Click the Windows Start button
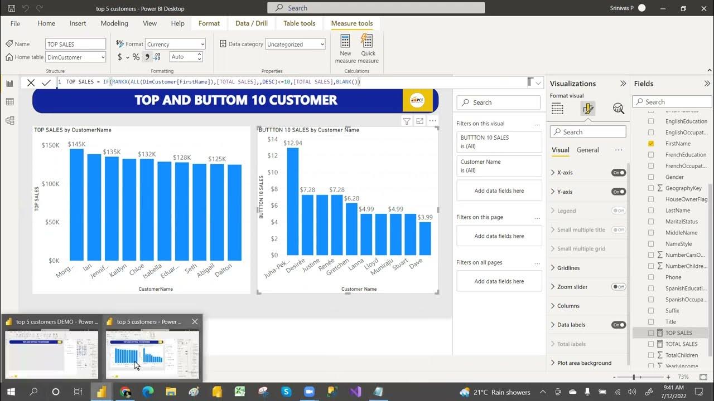Screen dimensions: 714x401 pyautogui.click(x=10, y=392)
